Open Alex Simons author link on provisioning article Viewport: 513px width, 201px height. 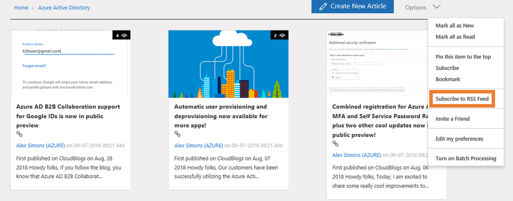tap(199, 146)
